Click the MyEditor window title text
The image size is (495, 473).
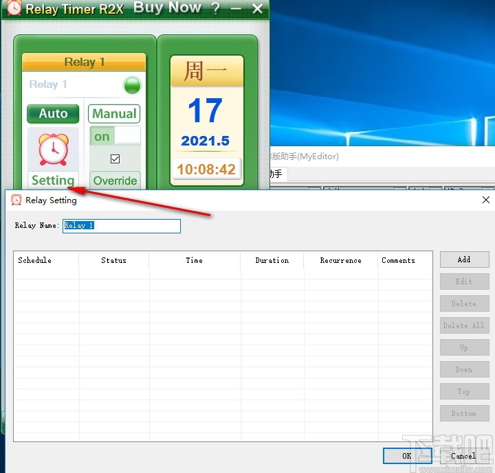(x=305, y=157)
